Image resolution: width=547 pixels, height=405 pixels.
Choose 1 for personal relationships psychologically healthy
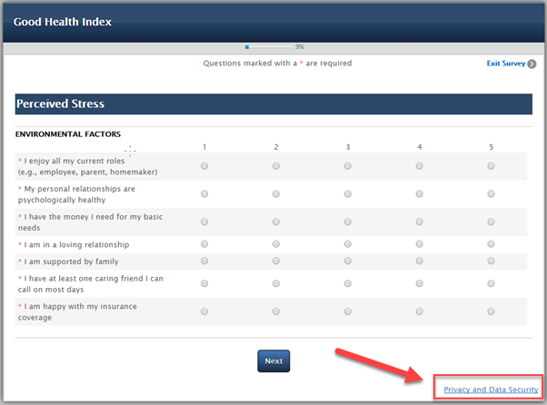coord(204,193)
